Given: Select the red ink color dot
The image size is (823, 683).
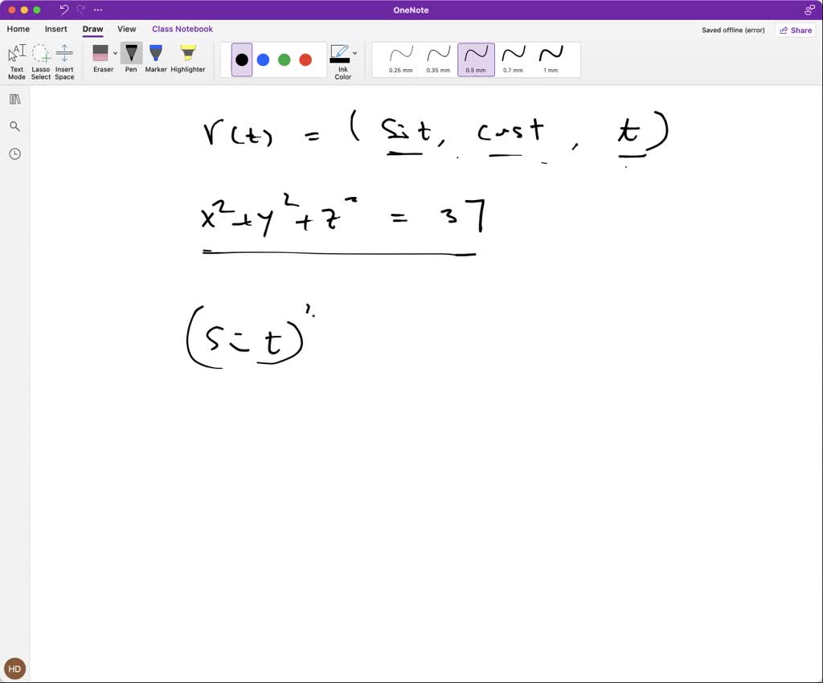Looking at the screenshot, I should click(x=305, y=59).
